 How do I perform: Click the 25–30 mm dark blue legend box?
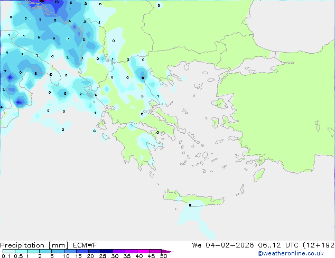107,251
